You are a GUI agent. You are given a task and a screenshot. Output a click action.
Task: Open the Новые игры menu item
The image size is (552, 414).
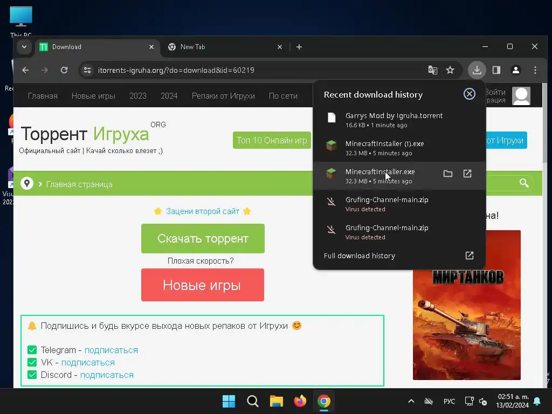93,96
